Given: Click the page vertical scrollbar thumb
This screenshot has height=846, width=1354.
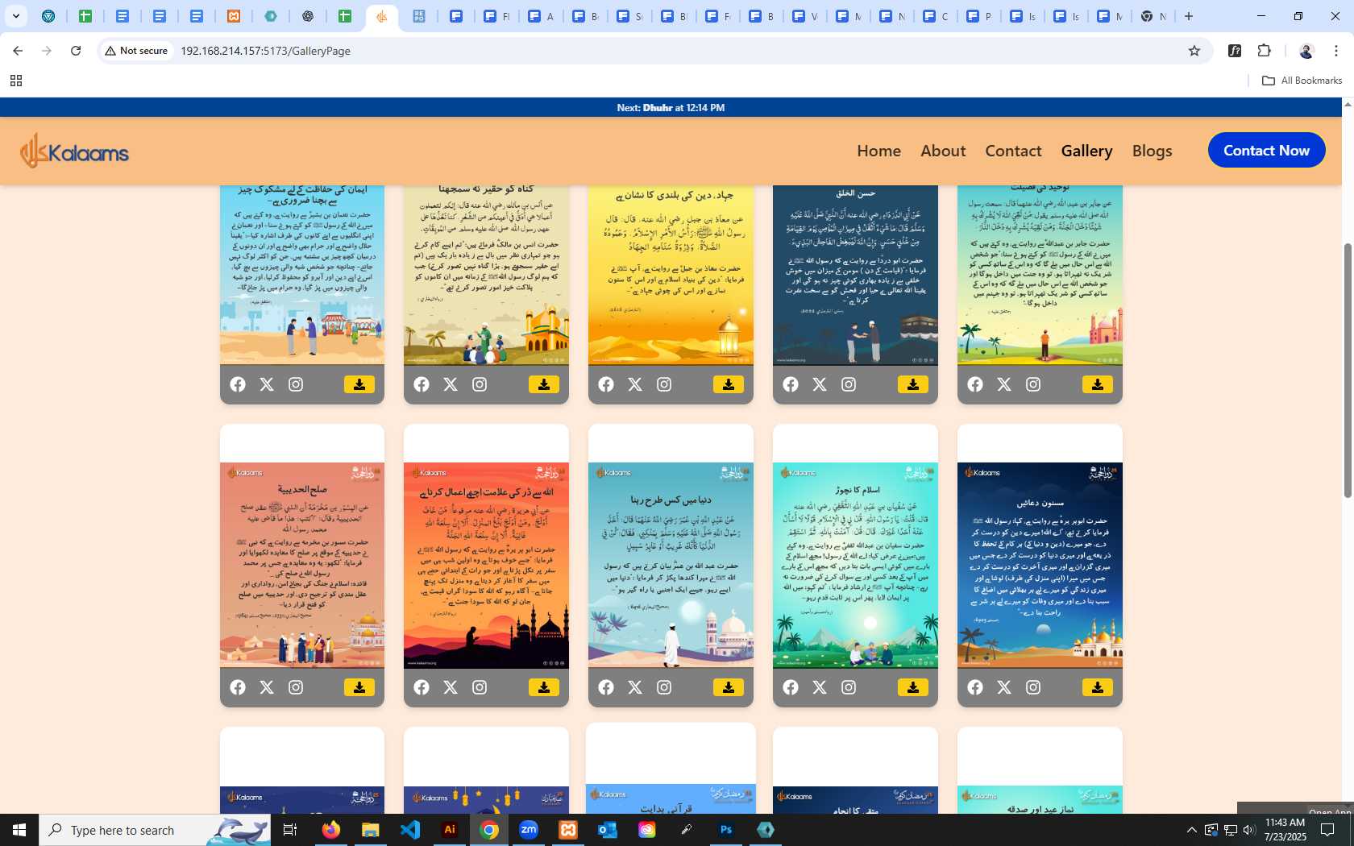Looking at the screenshot, I should pyautogui.click(x=1348, y=371).
